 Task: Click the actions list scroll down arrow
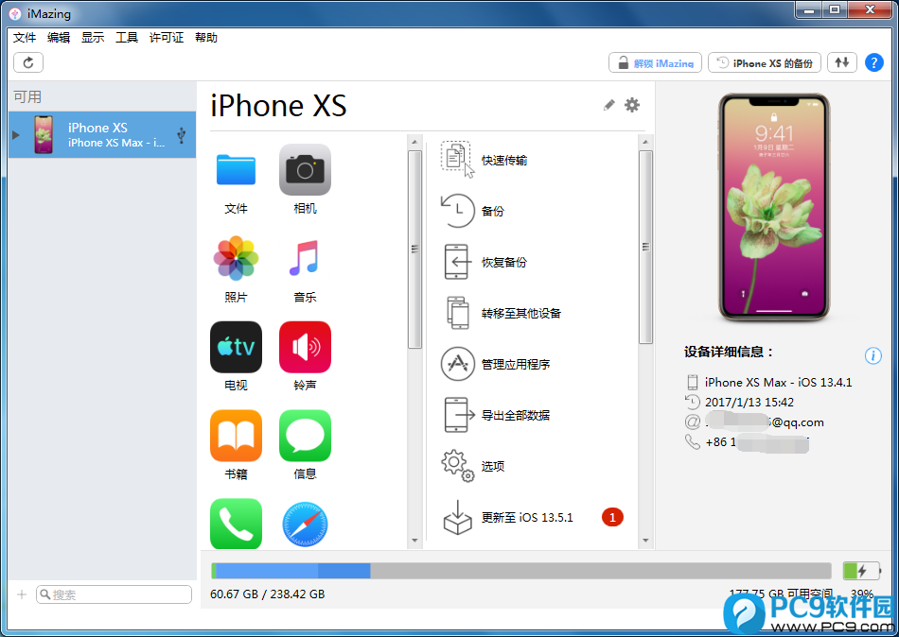coord(645,541)
